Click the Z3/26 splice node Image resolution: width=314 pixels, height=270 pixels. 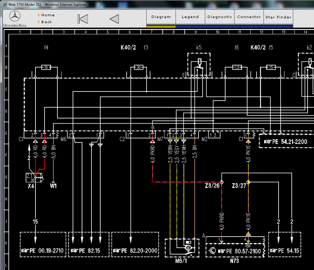coord(222,182)
